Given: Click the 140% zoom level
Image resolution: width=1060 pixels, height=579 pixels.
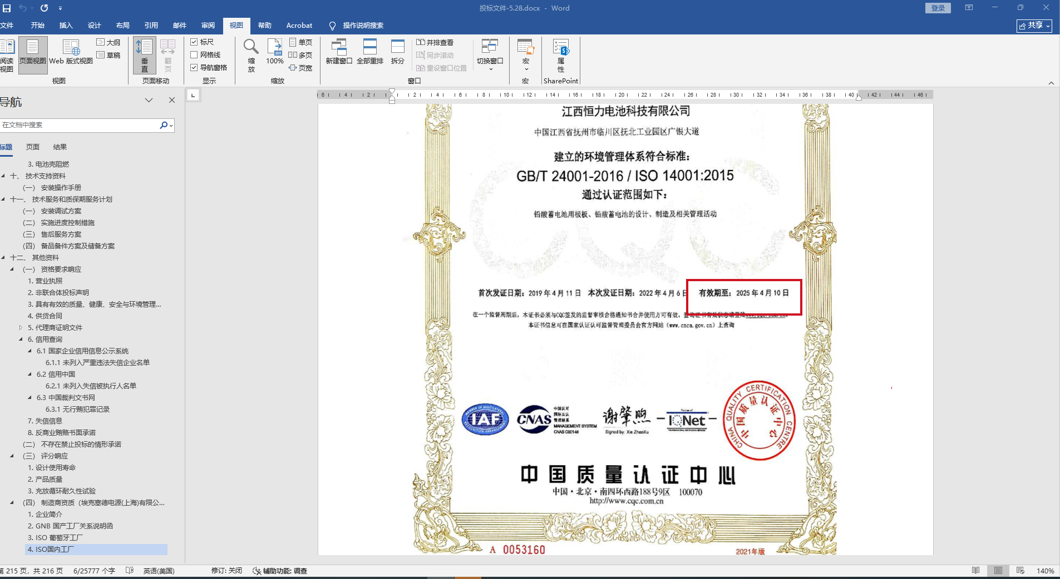Looking at the screenshot, I should coord(1045,571).
